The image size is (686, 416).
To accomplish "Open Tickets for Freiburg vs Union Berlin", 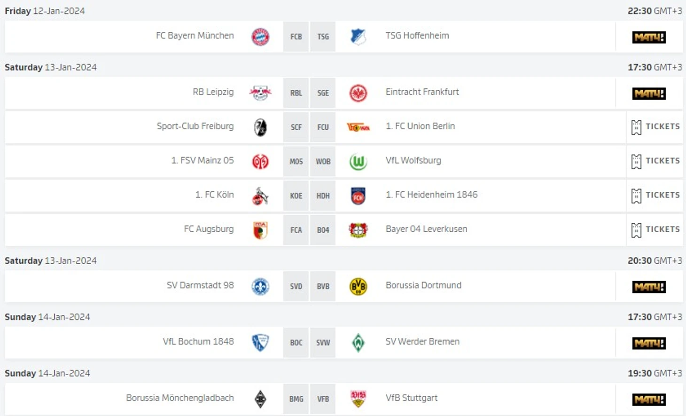I will [x=655, y=127].
